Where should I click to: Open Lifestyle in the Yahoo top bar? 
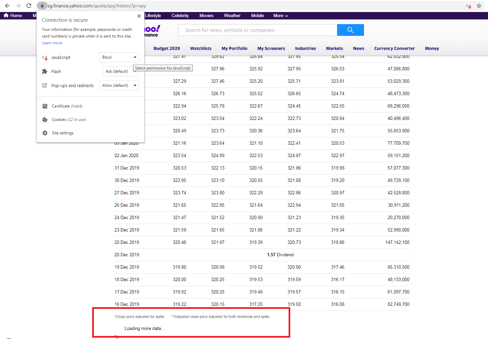[153, 16]
